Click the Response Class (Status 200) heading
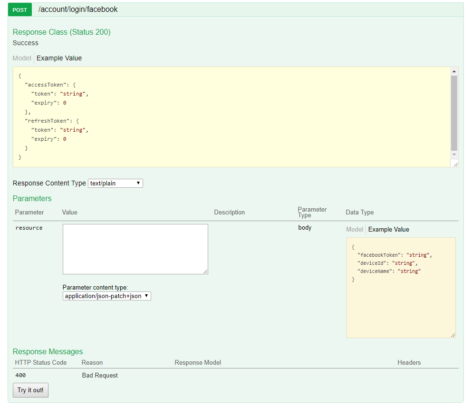The image size is (471, 407). 62,32
